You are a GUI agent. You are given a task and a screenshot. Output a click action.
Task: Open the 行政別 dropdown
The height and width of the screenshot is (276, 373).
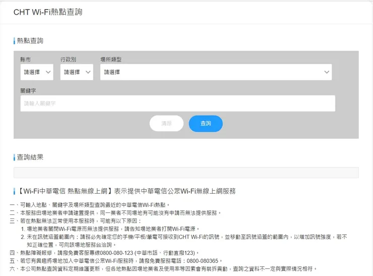coord(77,72)
